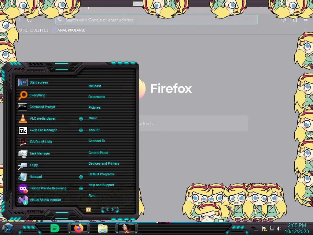Select Connect To entry
313x235 pixels.
(97, 141)
